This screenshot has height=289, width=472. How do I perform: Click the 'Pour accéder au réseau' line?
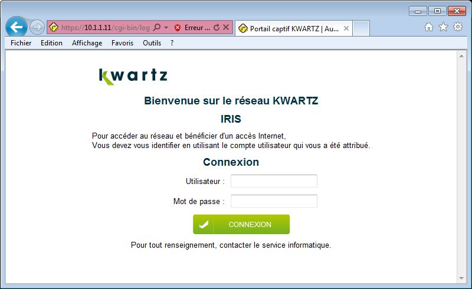click(189, 136)
